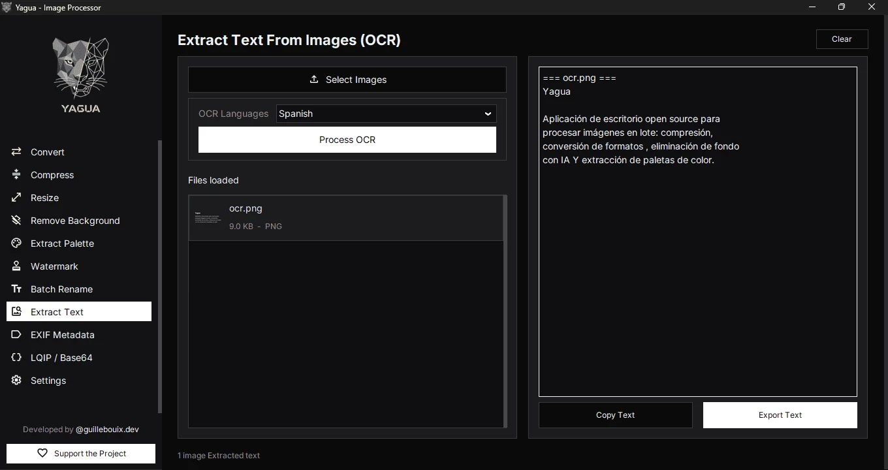Navigate to the Watermark section

[x=79, y=266]
